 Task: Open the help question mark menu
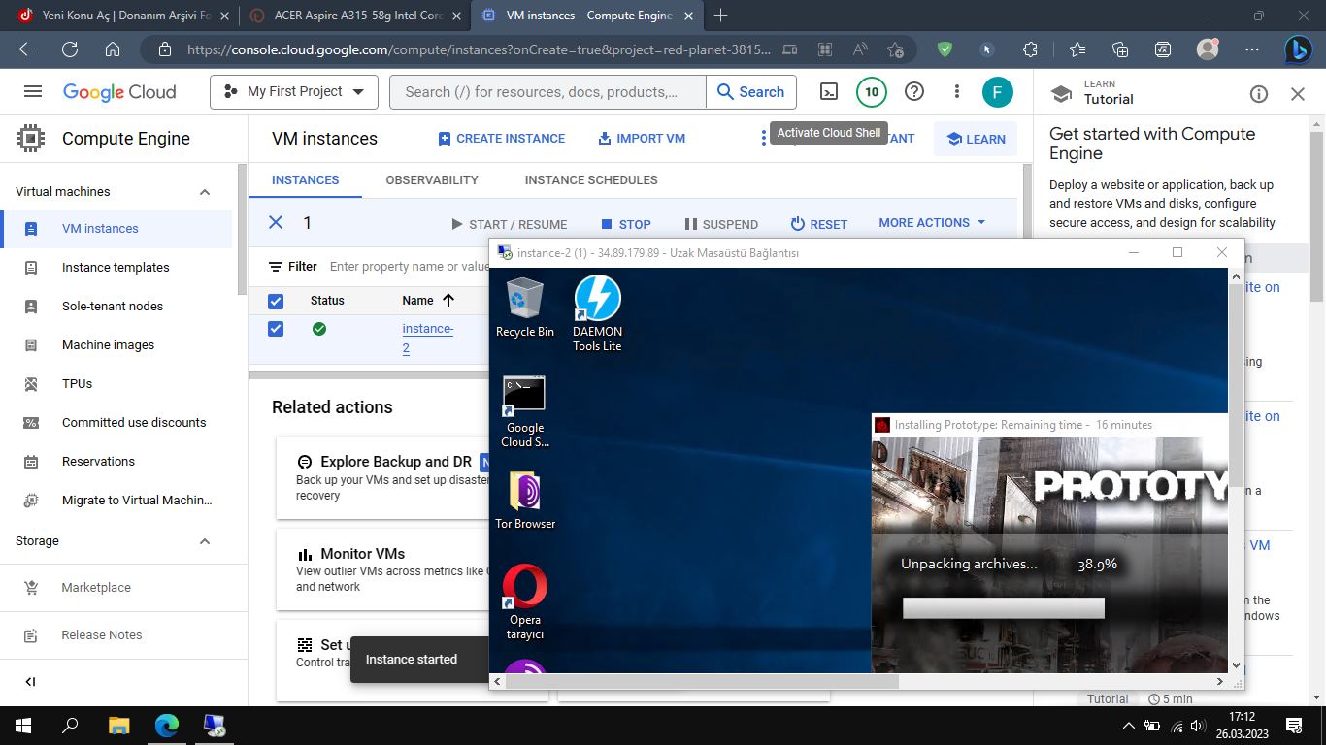point(914,92)
